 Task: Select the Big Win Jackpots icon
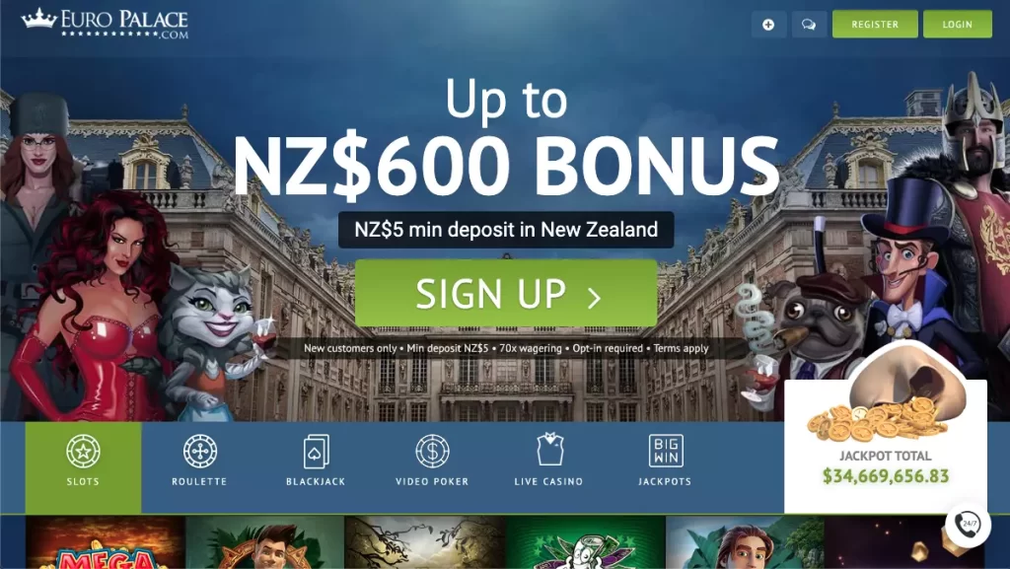pyautogui.click(x=666, y=451)
